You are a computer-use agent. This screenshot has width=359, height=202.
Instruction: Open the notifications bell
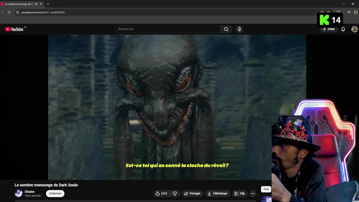coord(343,29)
